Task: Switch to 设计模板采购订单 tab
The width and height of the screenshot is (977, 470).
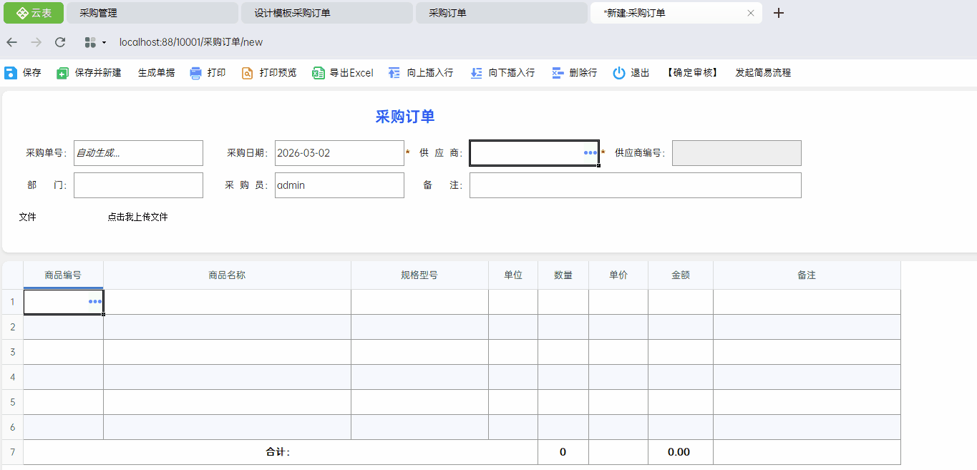Action: [x=326, y=13]
